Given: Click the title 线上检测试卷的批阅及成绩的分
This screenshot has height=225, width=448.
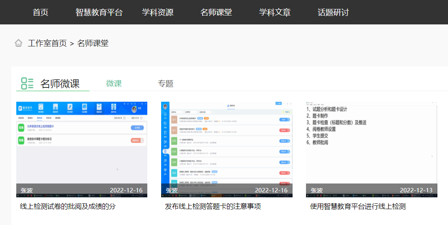Looking at the screenshot, I should click(68, 207).
